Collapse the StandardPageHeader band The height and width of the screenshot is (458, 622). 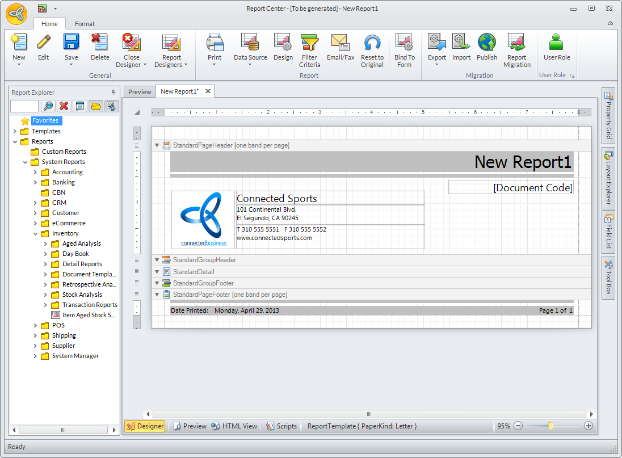[157, 145]
